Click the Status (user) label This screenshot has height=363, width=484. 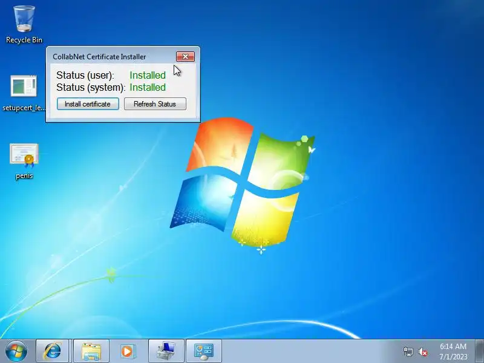pyautogui.click(x=85, y=75)
